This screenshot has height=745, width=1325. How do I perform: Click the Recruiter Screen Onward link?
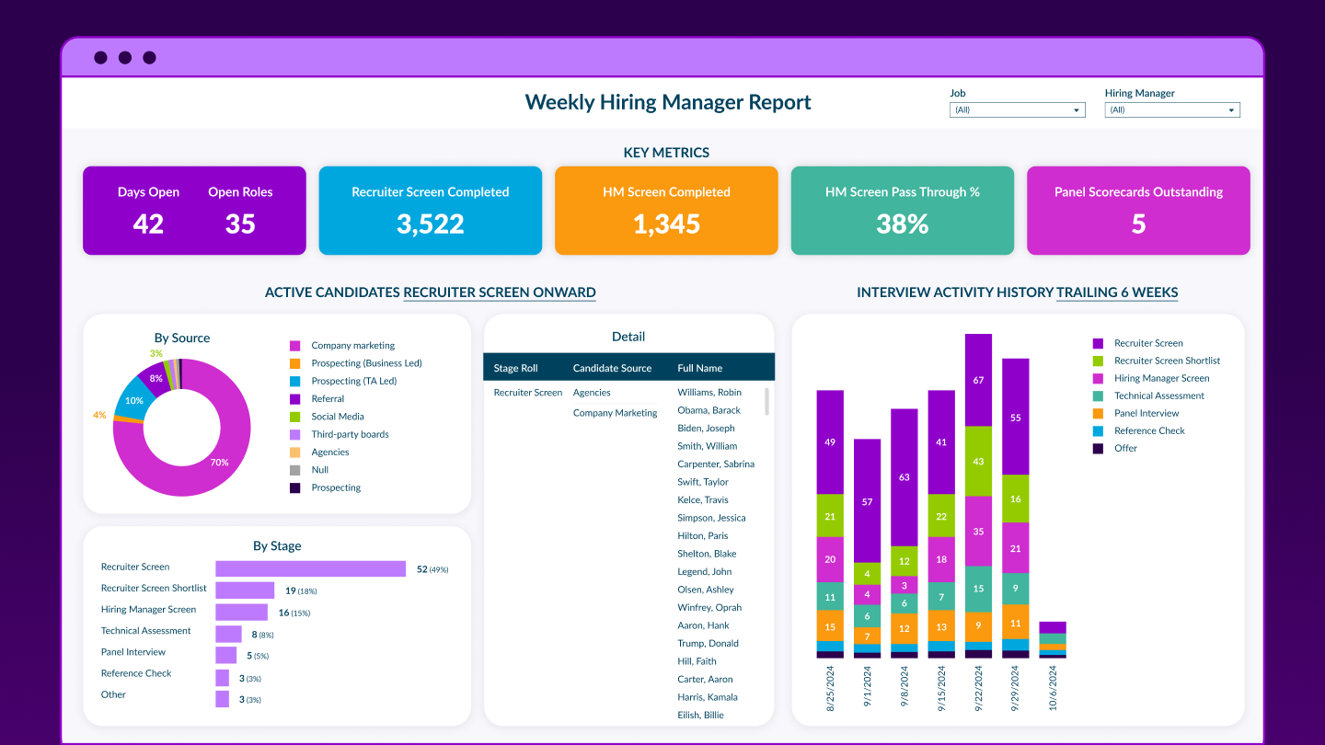click(500, 292)
